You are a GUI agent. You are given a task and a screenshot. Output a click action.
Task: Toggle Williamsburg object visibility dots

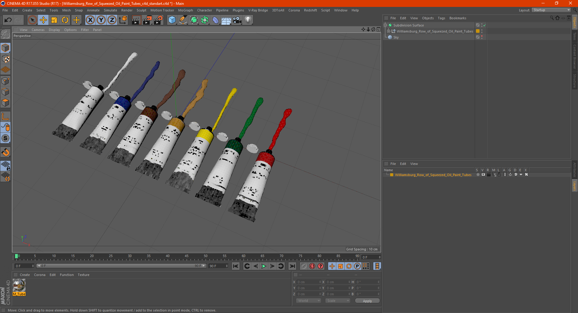tap(482, 31)
